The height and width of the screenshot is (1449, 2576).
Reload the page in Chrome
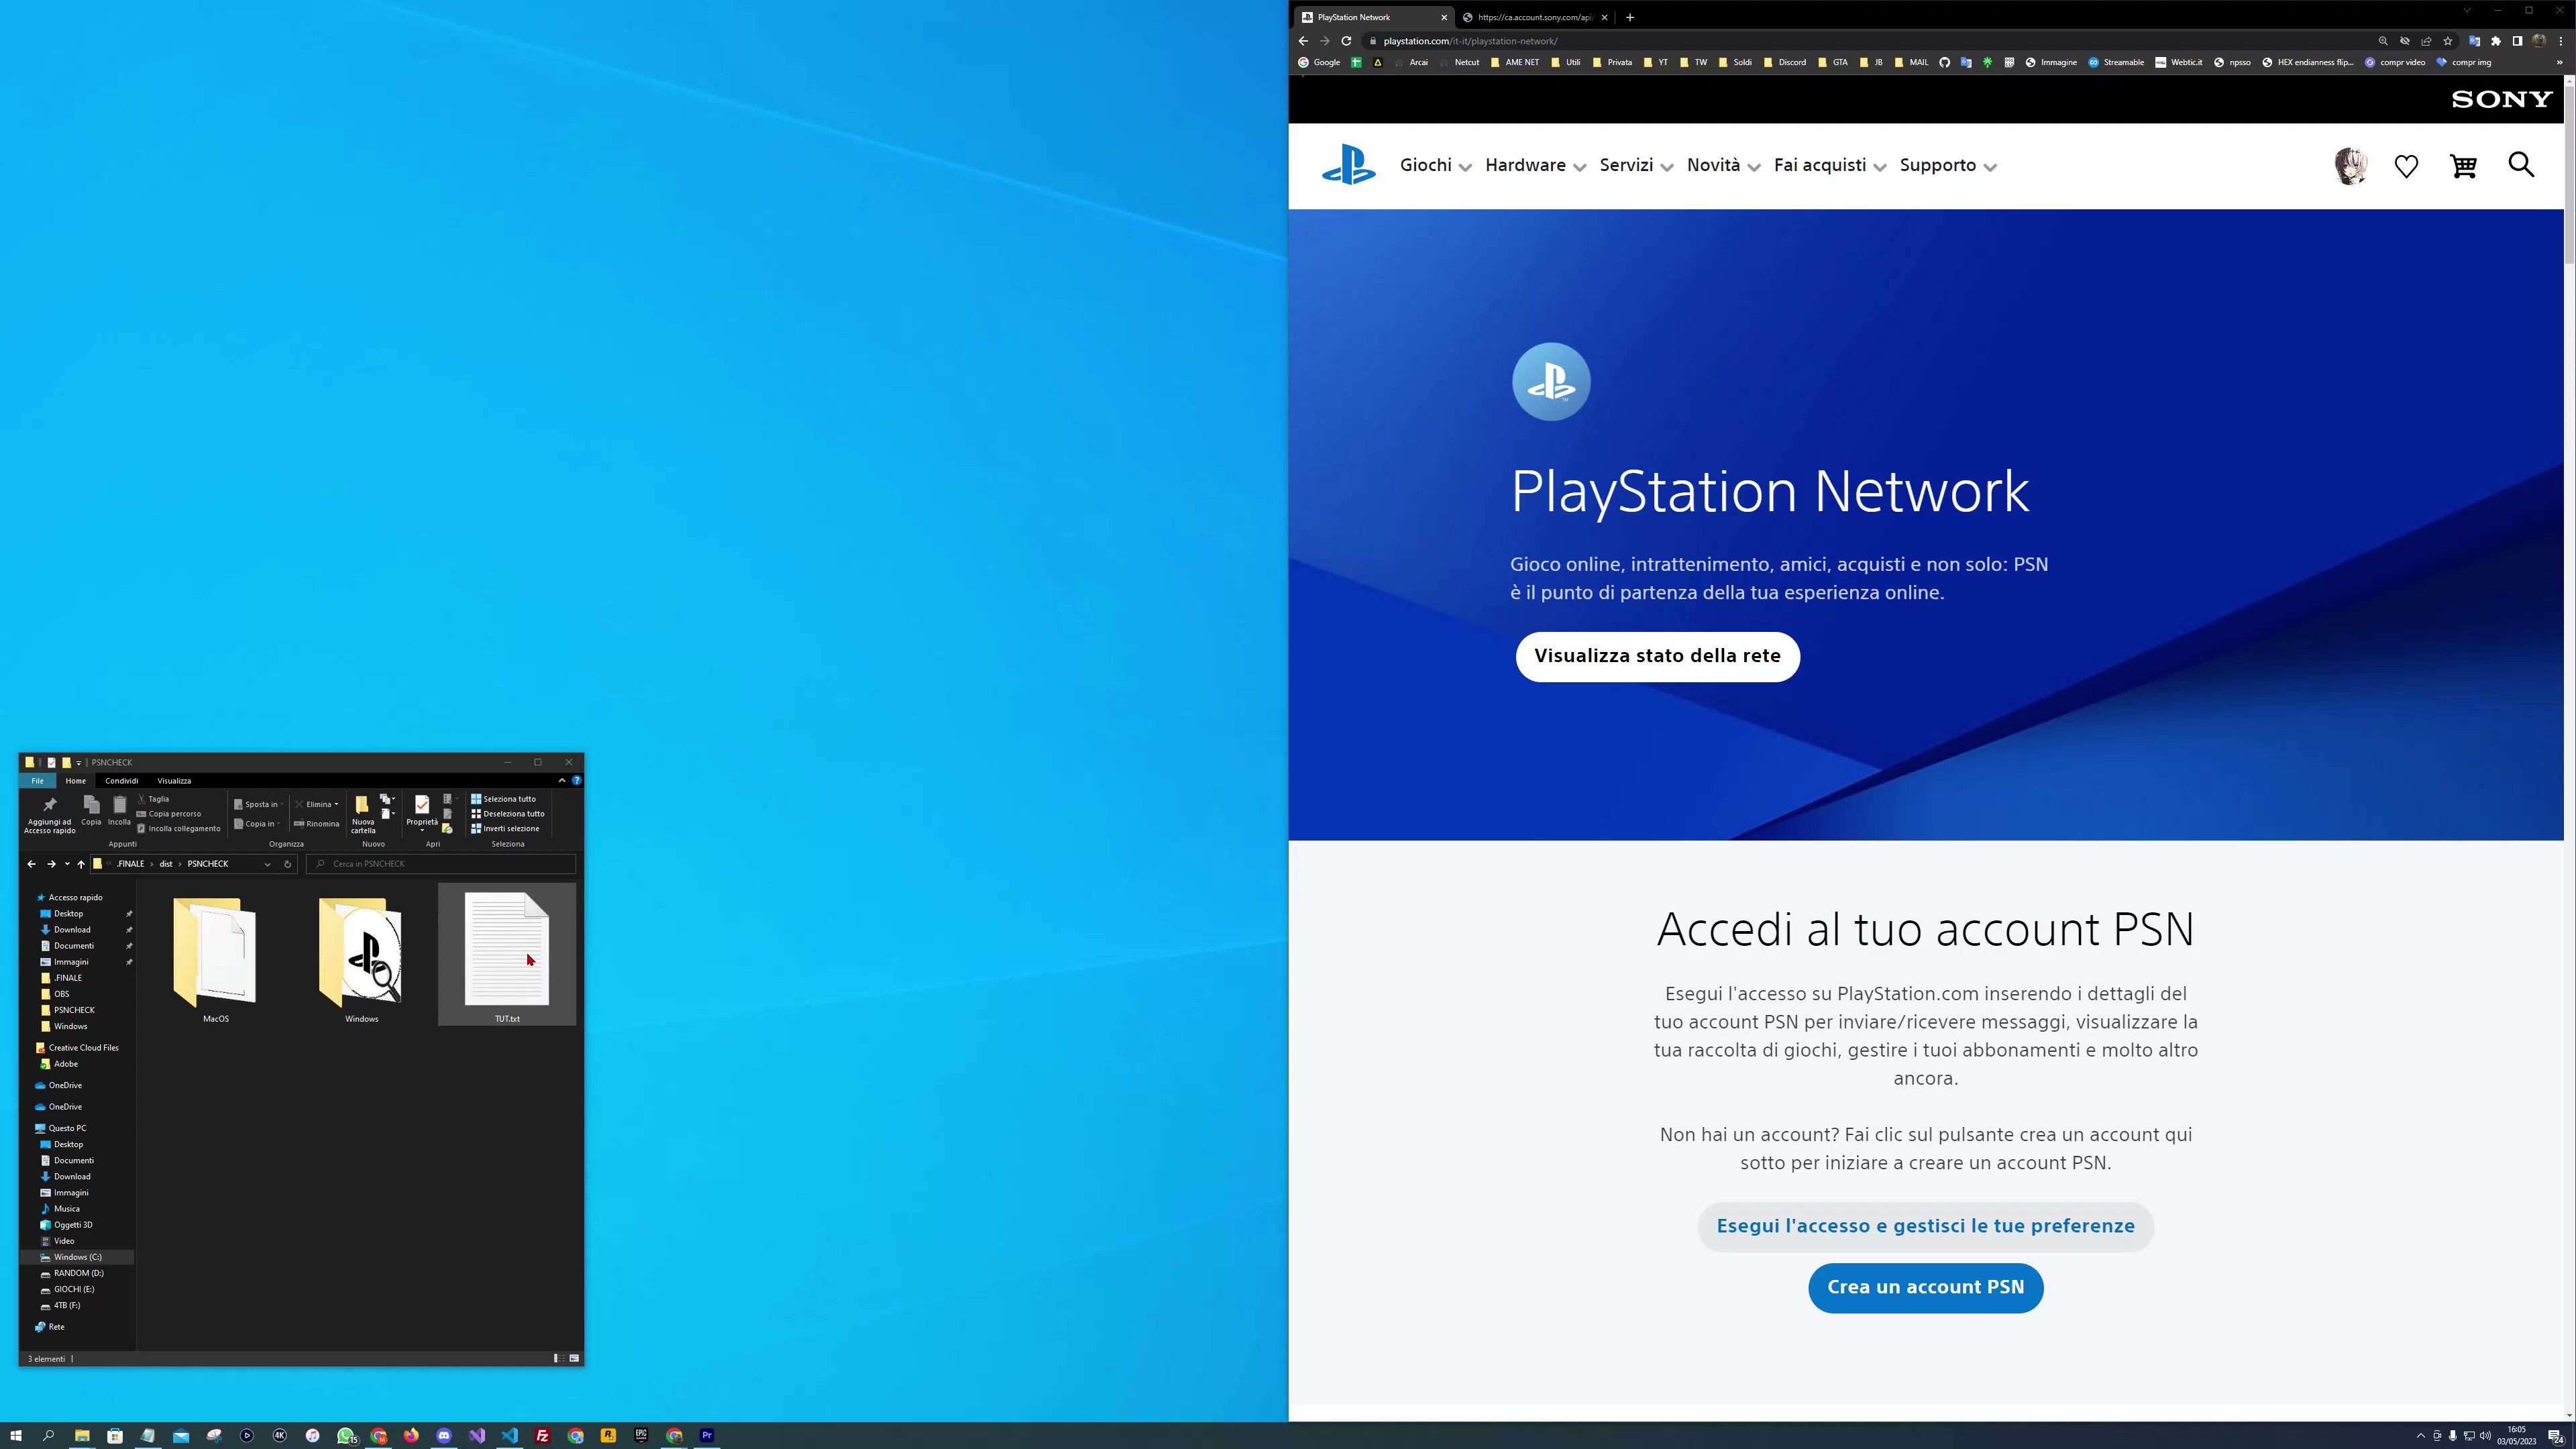(1346, 41)
